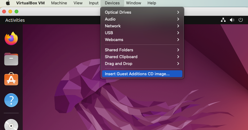Open the Machine menu
This screenshot has height=130, width=248.
pyautogui.click(x=59, y=3)
